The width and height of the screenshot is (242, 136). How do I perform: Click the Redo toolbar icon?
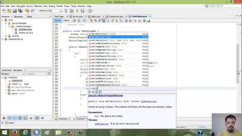33,11
